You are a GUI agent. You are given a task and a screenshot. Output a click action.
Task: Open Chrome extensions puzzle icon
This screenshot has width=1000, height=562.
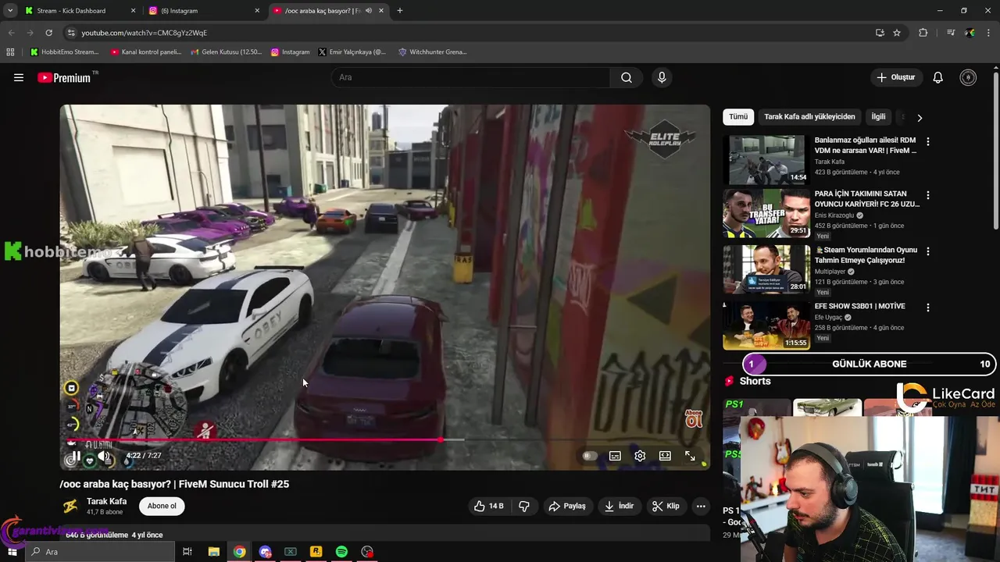[x=923, y=33]
